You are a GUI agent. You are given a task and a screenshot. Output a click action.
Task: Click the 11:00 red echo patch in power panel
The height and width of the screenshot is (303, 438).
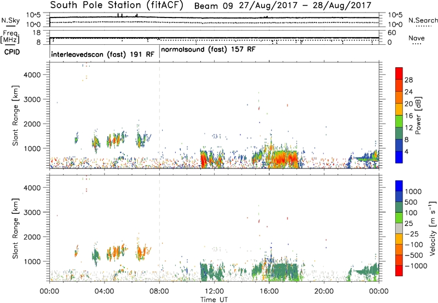(x=203, y=160)
